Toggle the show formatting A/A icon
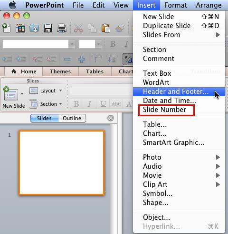 tap(128, 59)
